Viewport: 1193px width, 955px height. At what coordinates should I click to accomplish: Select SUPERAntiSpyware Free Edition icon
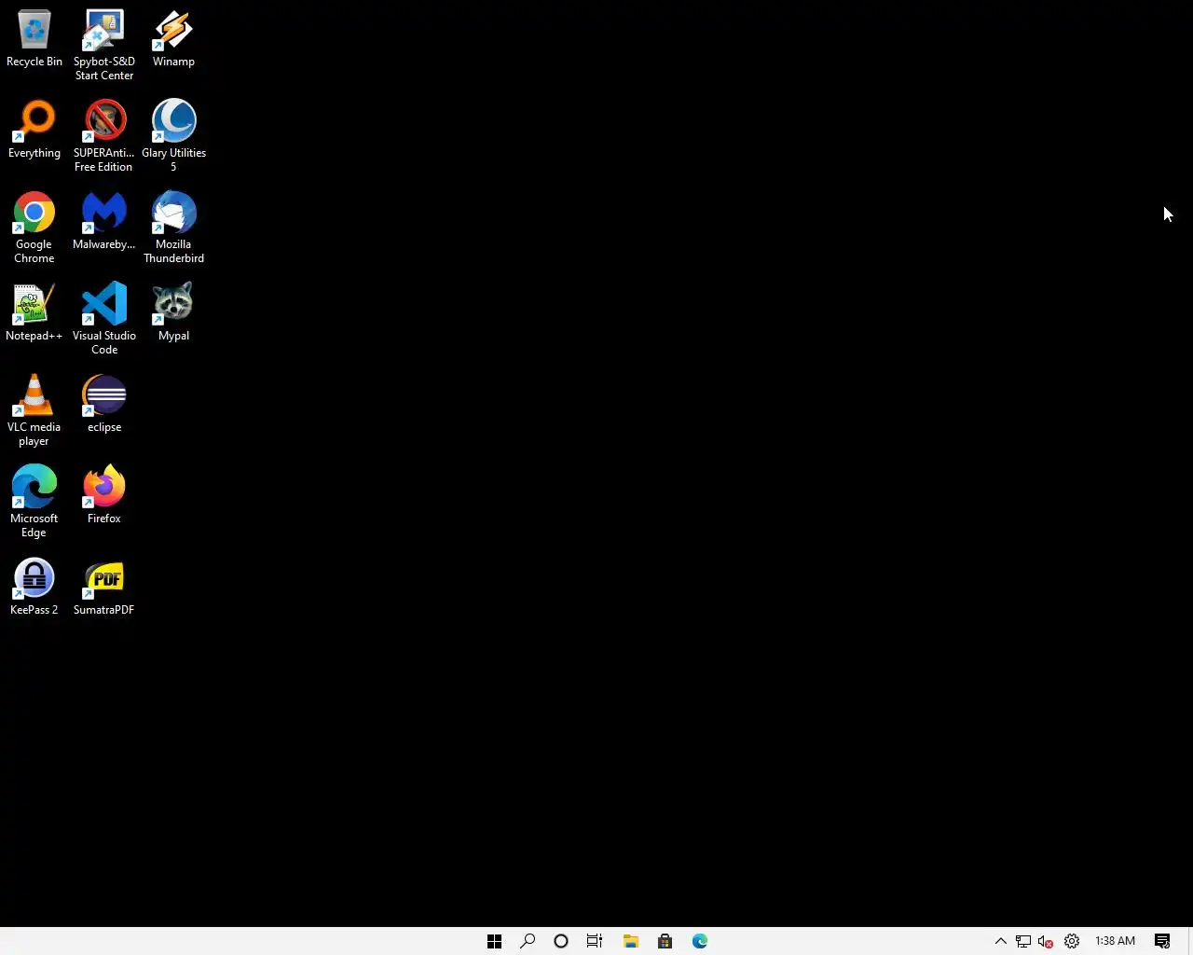pyautogui.click(x=104, y=137)
